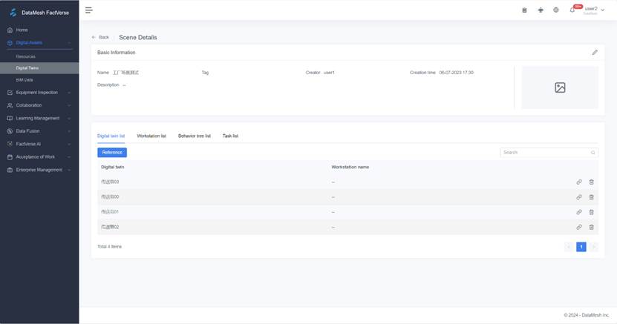
Task: Click the globe language icon
Action: (x=556, y=10)
